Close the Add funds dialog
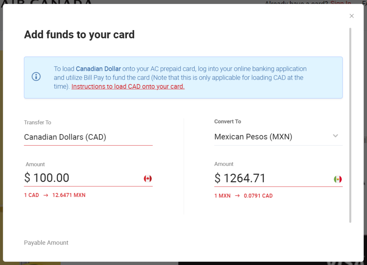Viewport: 367px width, 265px height. (352, 16)
